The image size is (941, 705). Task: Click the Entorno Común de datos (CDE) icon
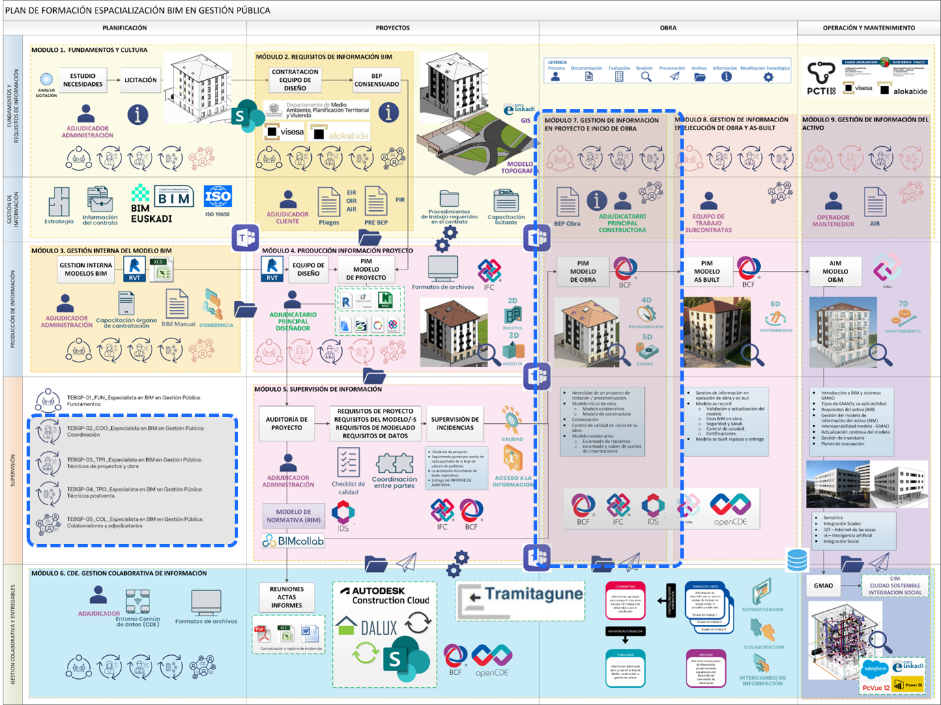point(139,601)
